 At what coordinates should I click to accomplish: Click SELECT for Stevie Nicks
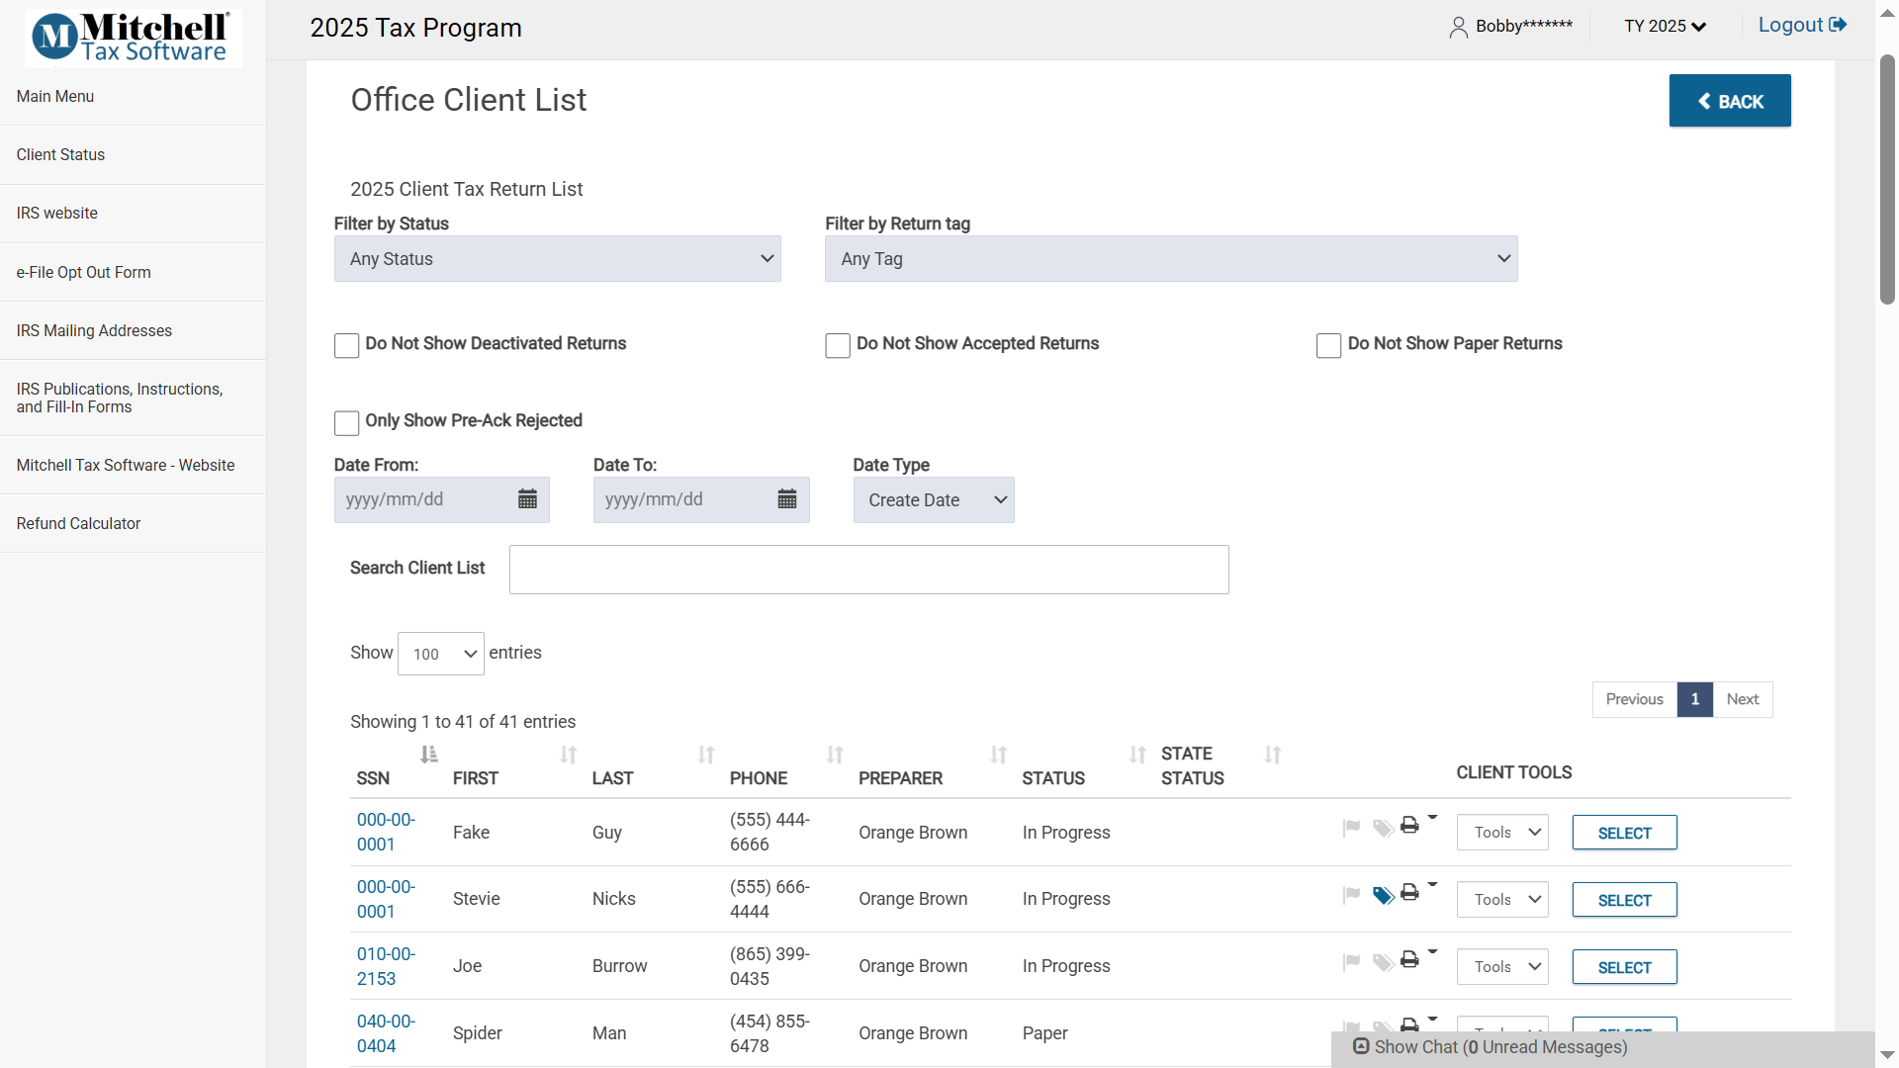click(1624, 900)
